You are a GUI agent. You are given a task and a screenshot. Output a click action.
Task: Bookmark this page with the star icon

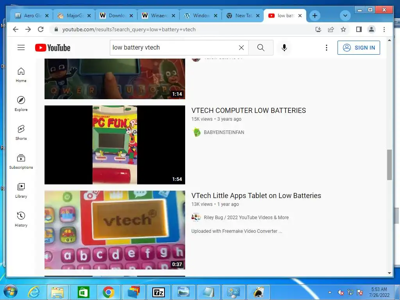(x=343, y=29)
